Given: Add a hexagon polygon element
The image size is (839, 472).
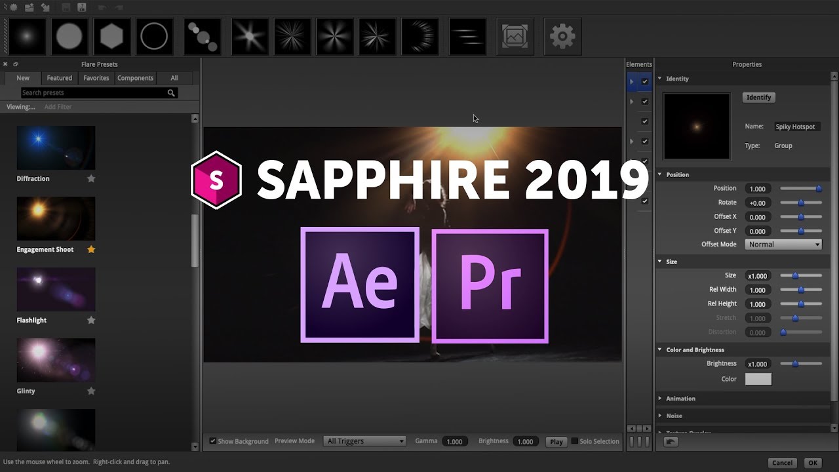Looking at the screenshot, I should point(112,36).
